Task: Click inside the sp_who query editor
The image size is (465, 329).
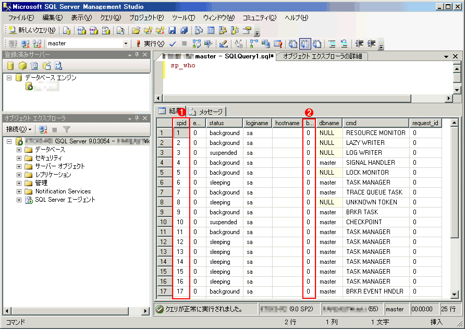Action: (x=307, y=77)
